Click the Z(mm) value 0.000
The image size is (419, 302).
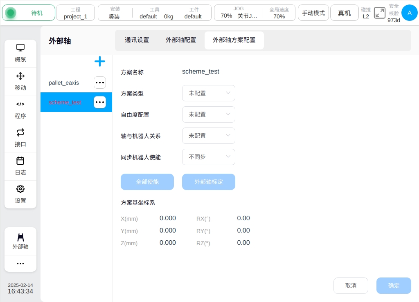click(x=167, y=243)
